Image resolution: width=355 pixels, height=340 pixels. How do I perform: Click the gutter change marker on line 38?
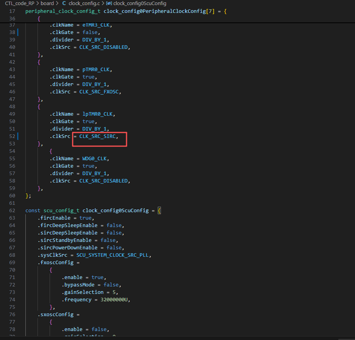(18, 32)
